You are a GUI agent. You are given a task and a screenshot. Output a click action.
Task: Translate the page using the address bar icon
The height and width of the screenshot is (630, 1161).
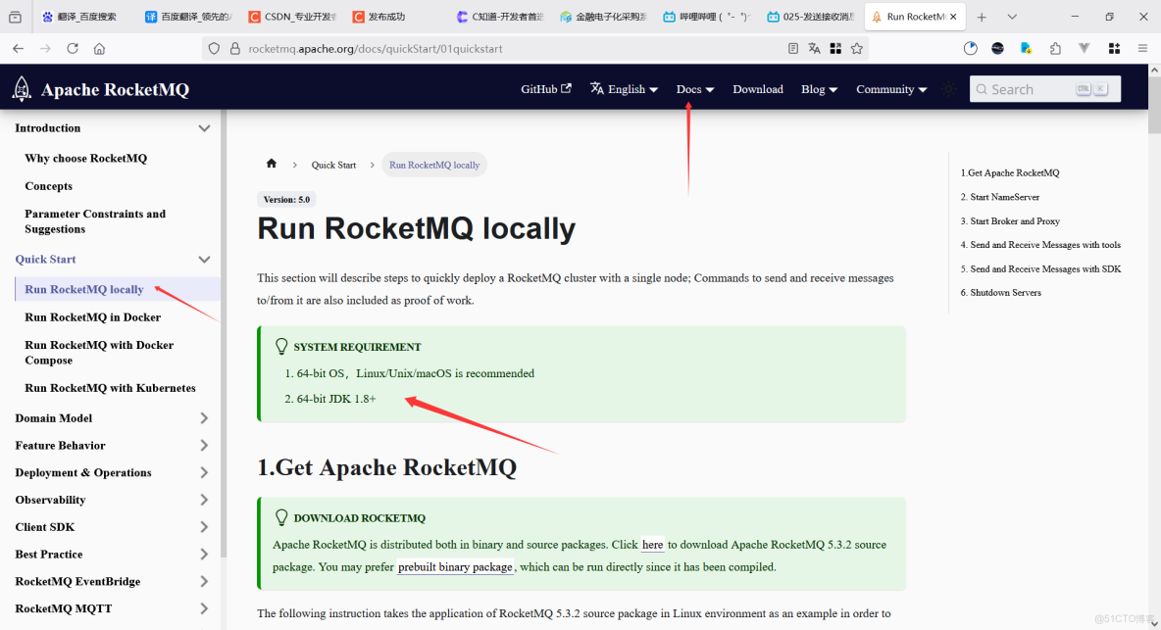pyautogui.click(x=815, y=47)
